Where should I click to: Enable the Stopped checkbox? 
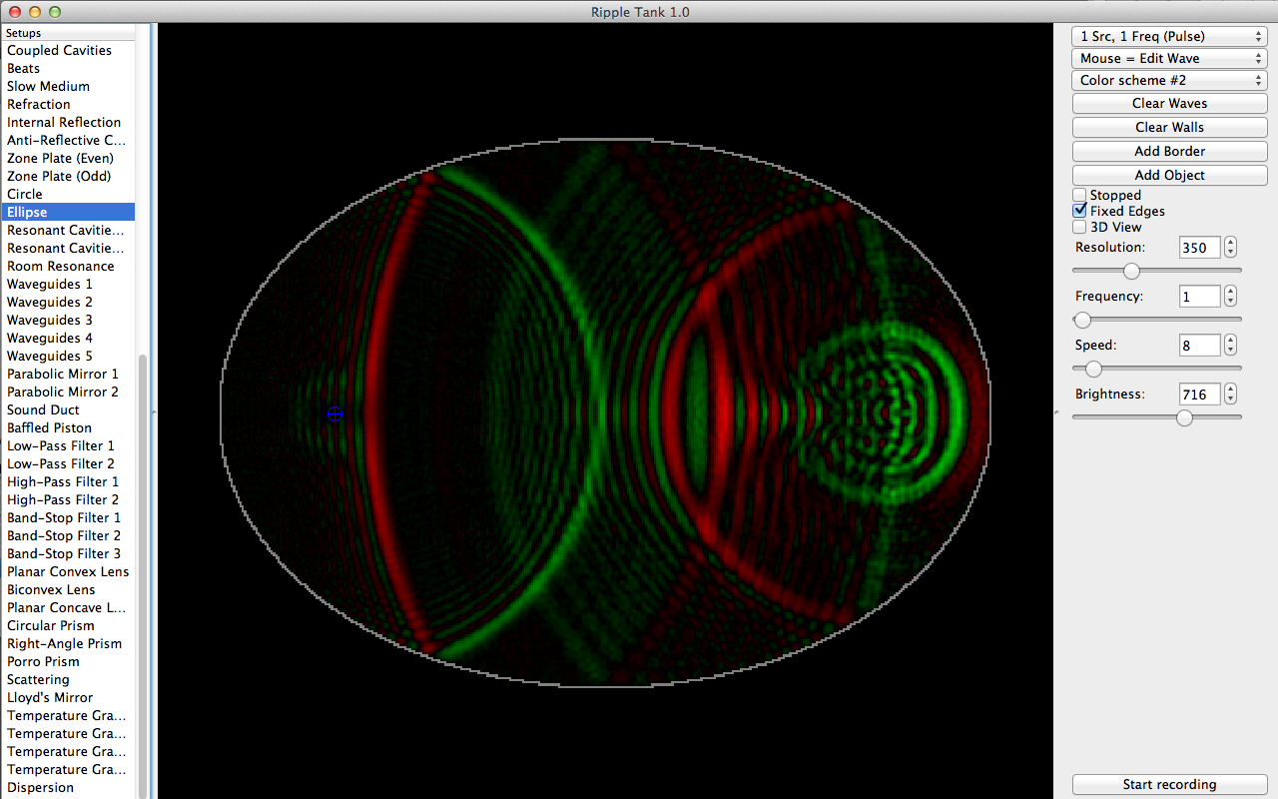click(x=1079, y=195)
